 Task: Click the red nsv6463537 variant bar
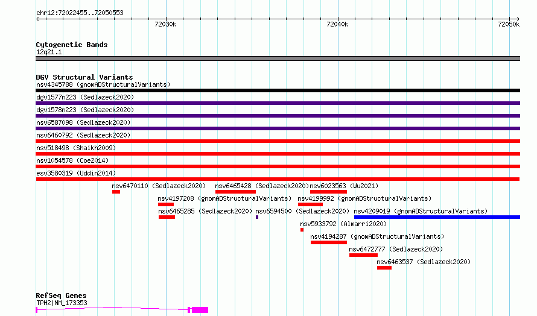click(x=384, y=268)
